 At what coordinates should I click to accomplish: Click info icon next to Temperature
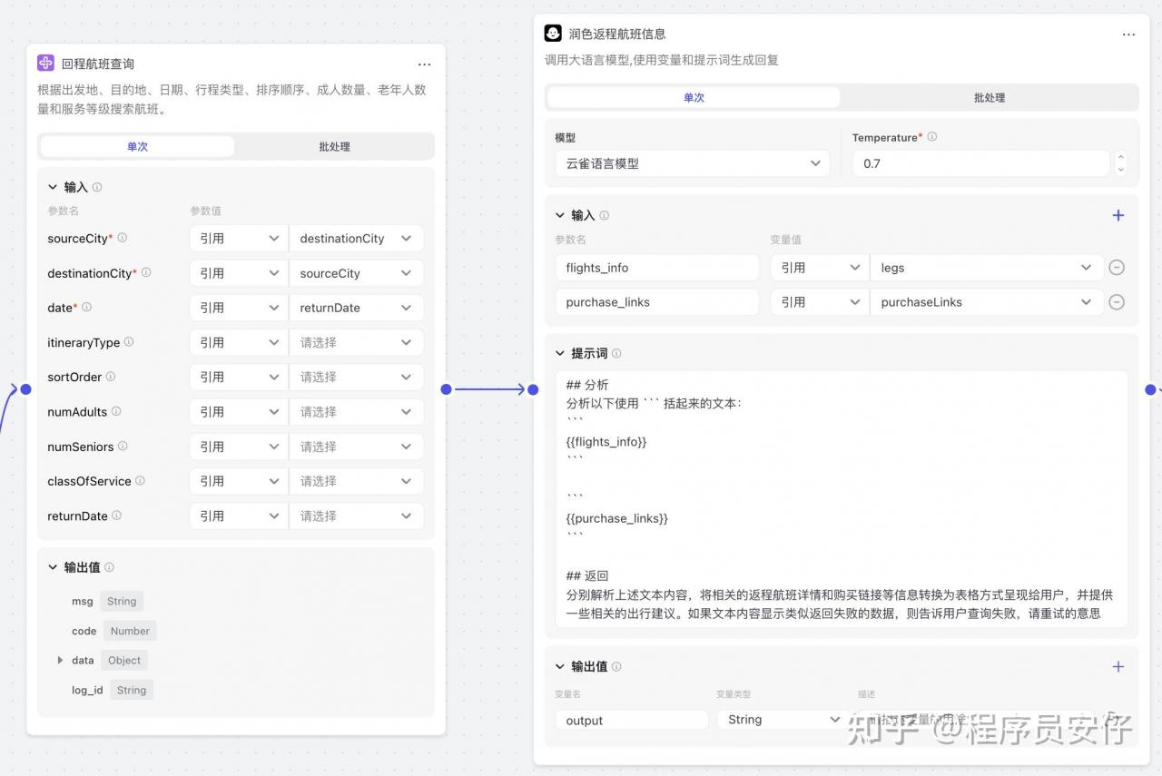932,137
